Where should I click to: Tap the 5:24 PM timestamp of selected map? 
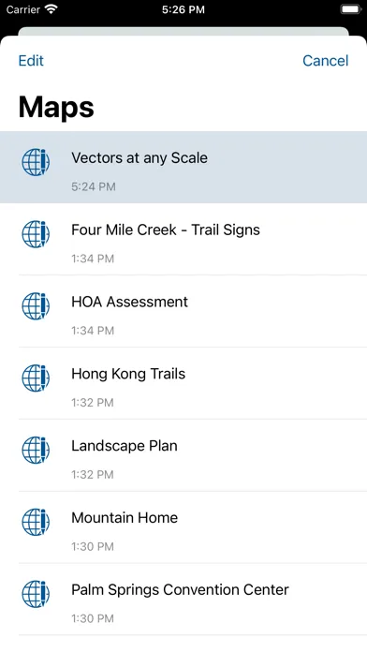94,186
